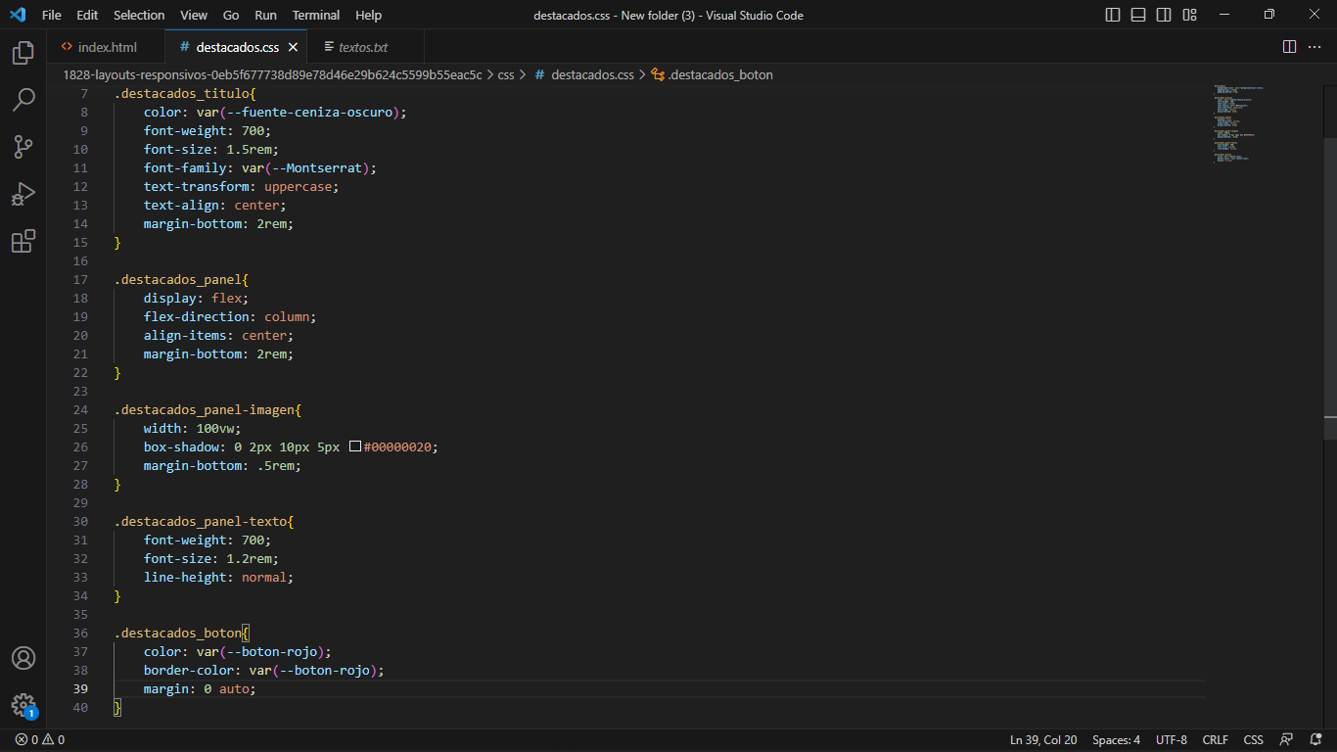Open the File menu
1337x752 pixels.
[52, 15]
